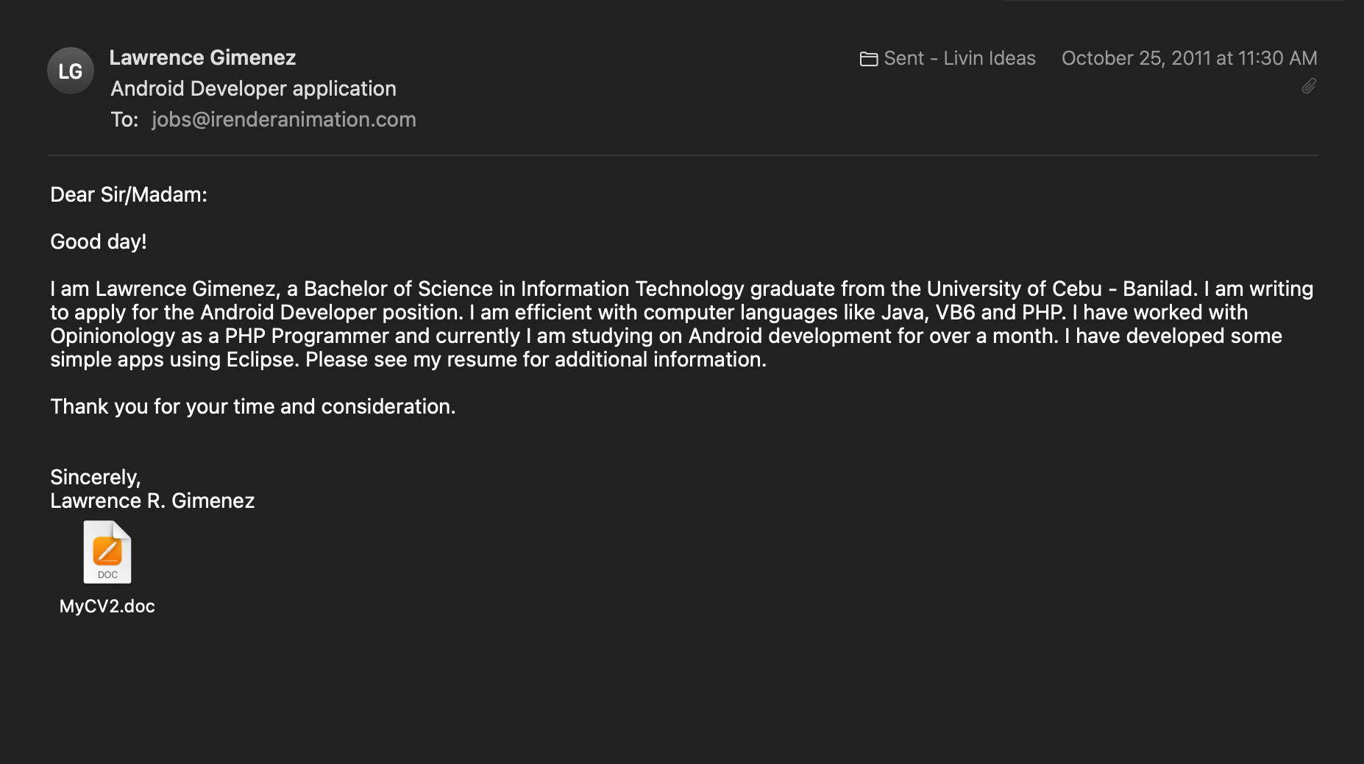1364x764 pixels.
Task: Click the 'Sent - Livin Ideas' mailbox label
Action: pyautogui.click(x=959, y=58)
